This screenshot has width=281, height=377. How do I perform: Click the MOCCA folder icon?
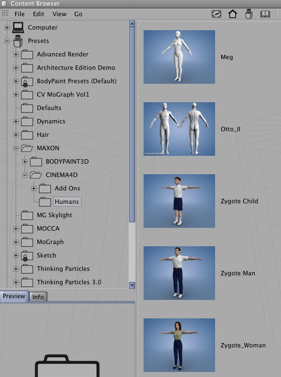point(27,228)
